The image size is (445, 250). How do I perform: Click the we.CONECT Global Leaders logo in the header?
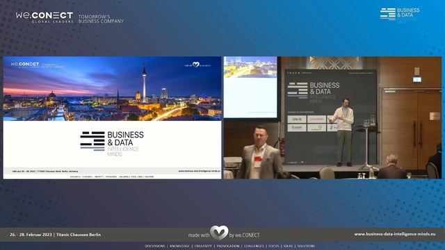pyautogui.click(x=44, y=17)
